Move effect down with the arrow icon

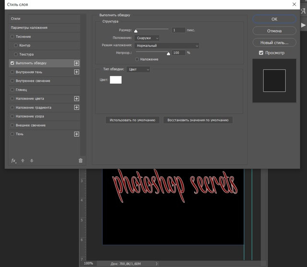[x=32, y=161]
